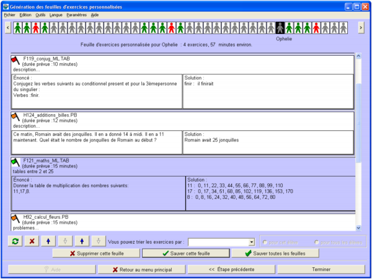The height and width of the screenshot is (279, 372).
Task: Click 'Supprimer cette feuille' button
Action: tap(95, 253)
